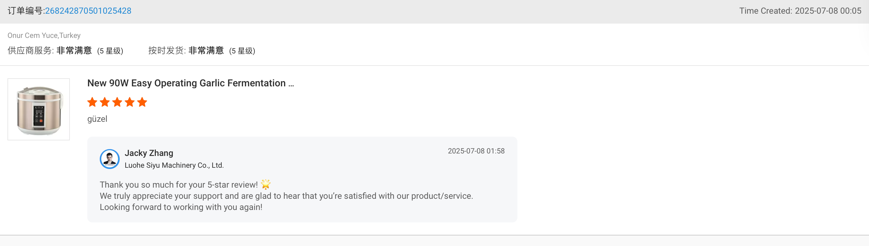Click the garlic fermenter product thumbnail
869x246 pixels.
pos(39,109)
